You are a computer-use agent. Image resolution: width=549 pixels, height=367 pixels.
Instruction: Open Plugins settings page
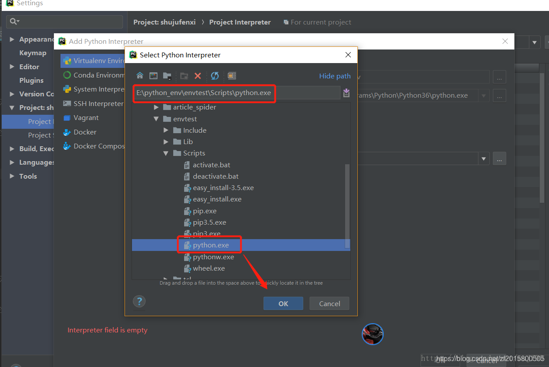point(31,80)
